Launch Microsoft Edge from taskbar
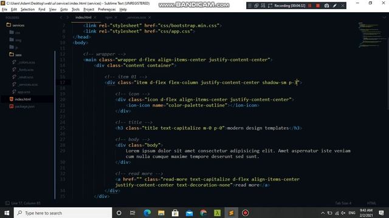Screen dimensions: 389x218 (x=147, y=213)
